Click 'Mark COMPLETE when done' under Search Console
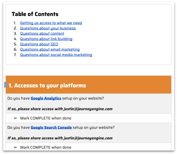Image resolution: width=177 pixels, height=154 pixels. [x=46, y=147]
